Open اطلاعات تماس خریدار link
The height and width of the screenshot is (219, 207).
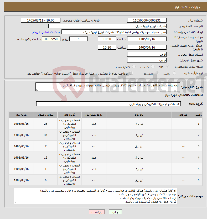(46, 32)
